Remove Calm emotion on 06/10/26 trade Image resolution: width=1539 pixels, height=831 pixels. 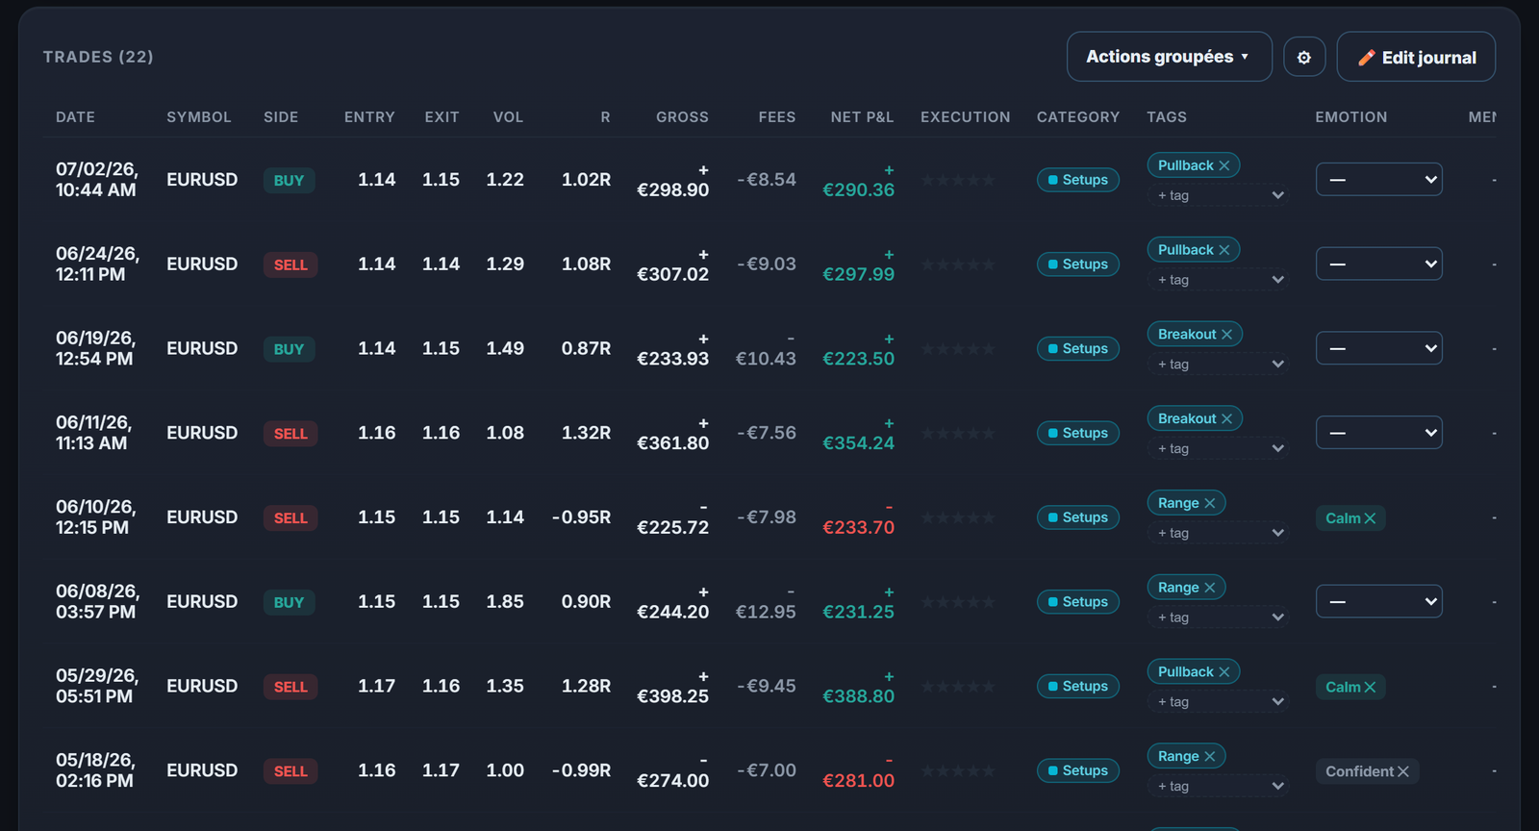1370,518
